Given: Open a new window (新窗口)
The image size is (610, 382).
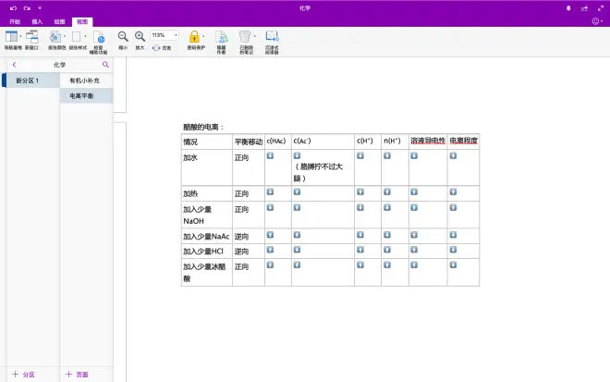Looking at the screenshot, I should [x=32, y=38].
